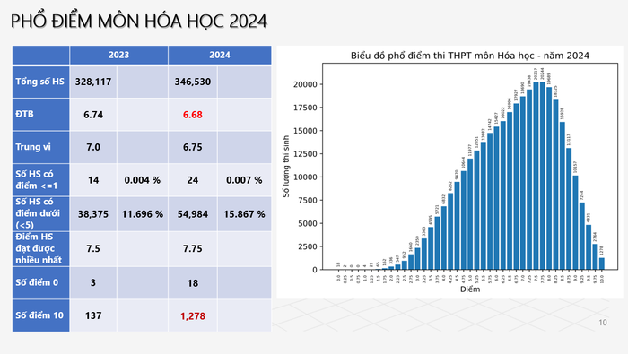This screenshot has height=354, width=628.
Task: Click the 11.696 % percentage cell
Action: (x=142, y=214)
